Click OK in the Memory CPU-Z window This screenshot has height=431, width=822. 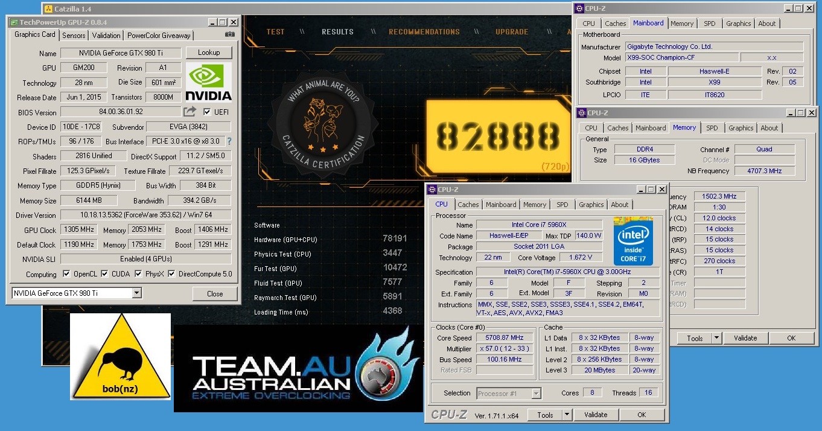791,338
